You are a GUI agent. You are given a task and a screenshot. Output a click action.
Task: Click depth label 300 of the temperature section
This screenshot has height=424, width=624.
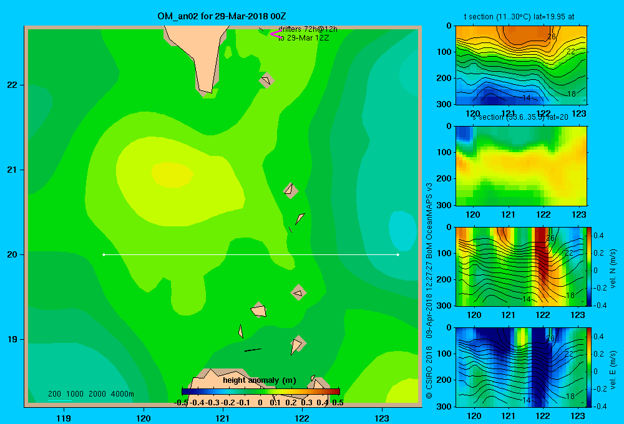click(x=445, y=104)
